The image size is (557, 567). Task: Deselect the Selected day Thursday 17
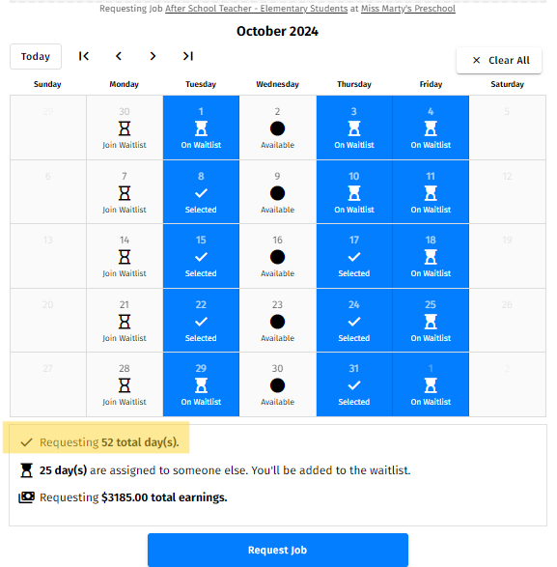(x=354, y=256)
